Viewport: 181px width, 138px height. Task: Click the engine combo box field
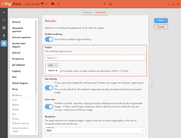pyautogui.click(x=95, y=58)
